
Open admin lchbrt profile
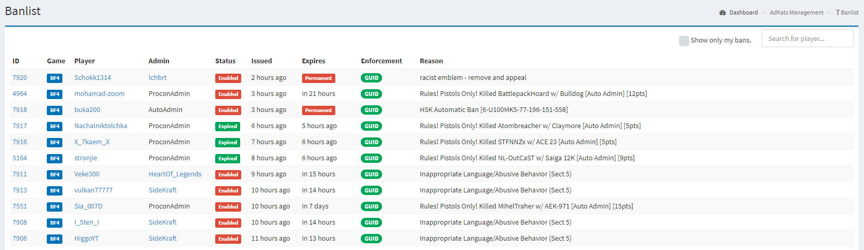click(x=158, y=78)
